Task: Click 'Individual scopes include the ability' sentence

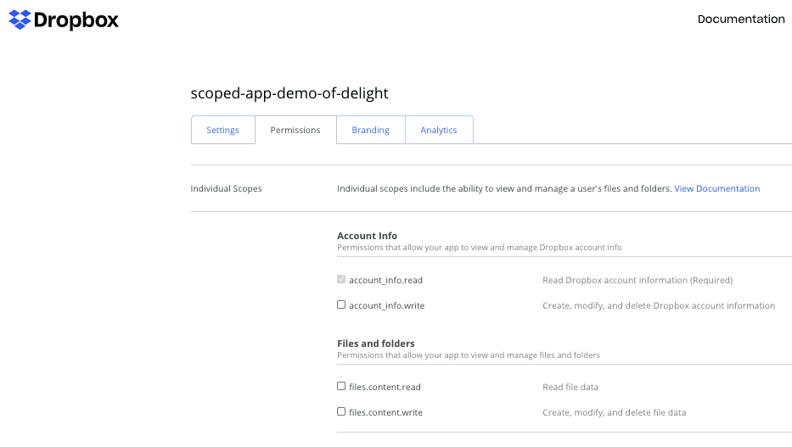Action: point(504,188)
